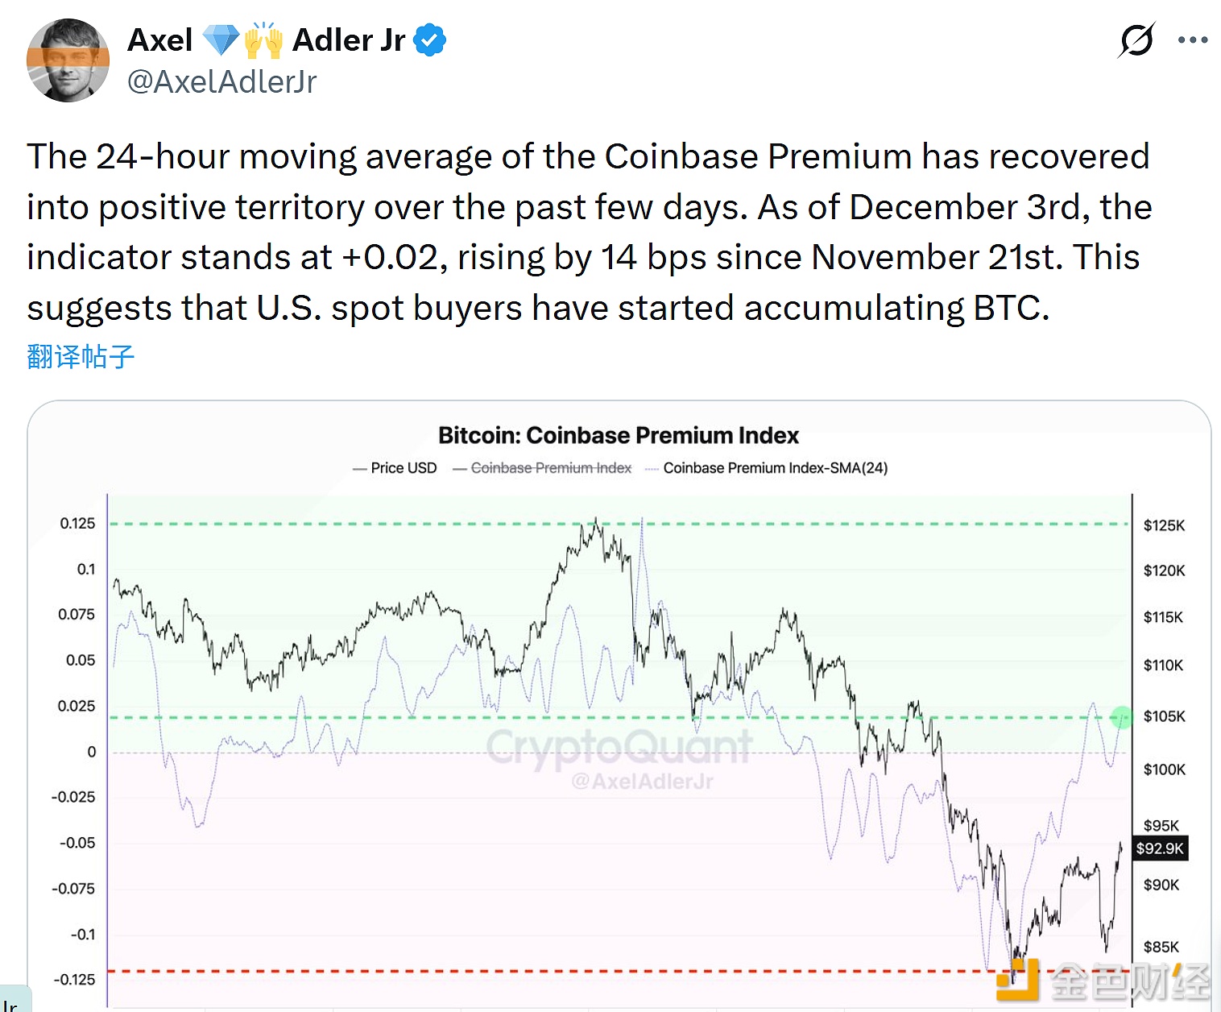The image size is (1221, 1012).
Task: Open the @AxelAdlerJr handle under the name
Action: (221, 81)
